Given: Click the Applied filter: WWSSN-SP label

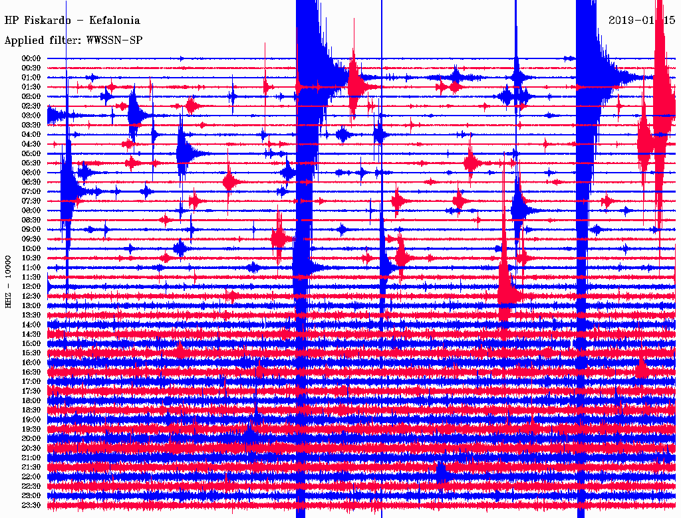Looking at the screenshot, I should click(73, 40).
